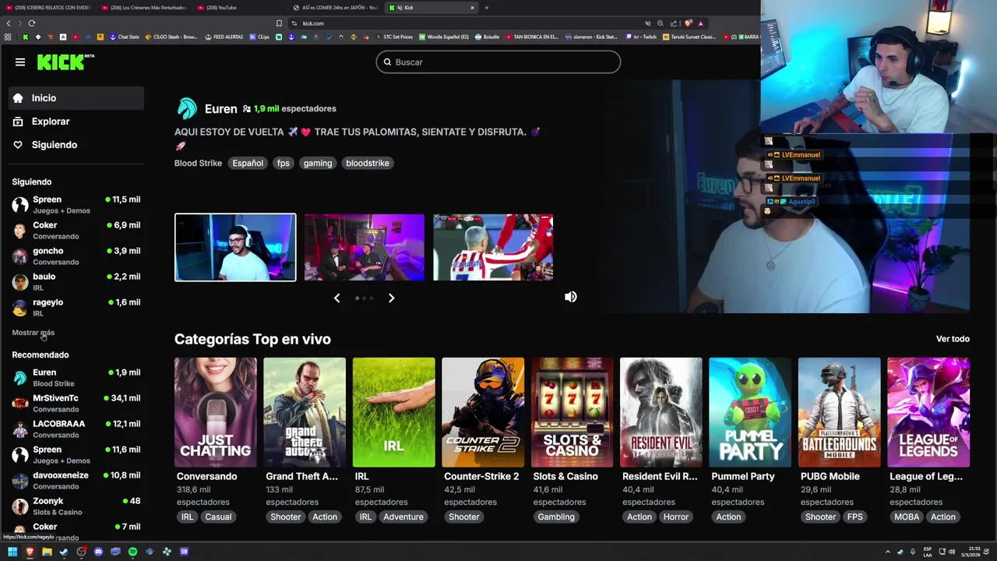The height and width of the screenshot is (561, 997).
Task: Open the Blood Strike category link
Action: click(198, 163)
